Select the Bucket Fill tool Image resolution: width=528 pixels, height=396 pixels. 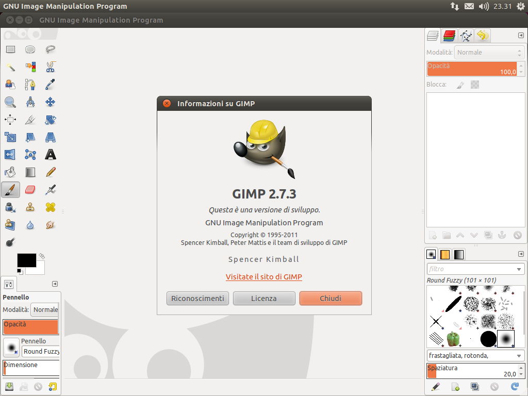(10, 172)
